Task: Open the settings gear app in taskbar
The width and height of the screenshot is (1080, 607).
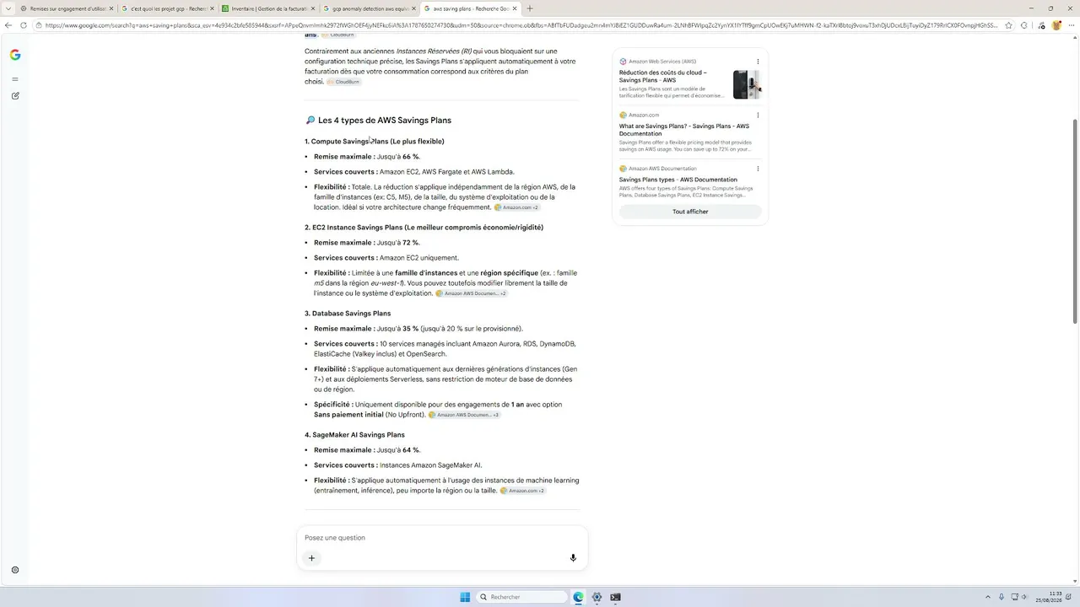Action: [597, 597]
